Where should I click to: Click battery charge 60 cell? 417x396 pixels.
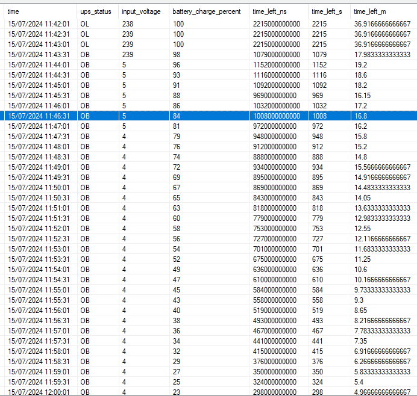click(177, 218)
